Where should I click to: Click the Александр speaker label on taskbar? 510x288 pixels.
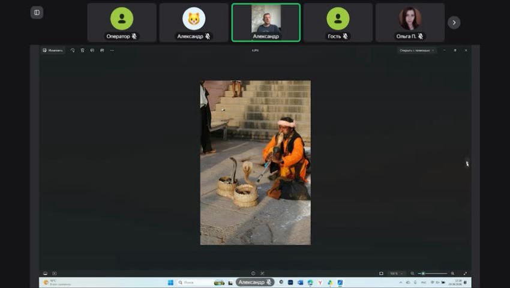pyautogui.click(x=255, y=283)
